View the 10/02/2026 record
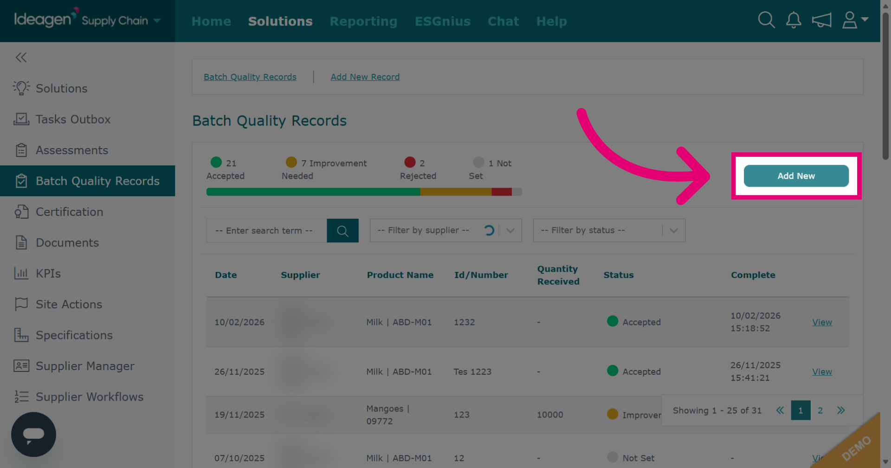This screenshot has height=468, width=891. (822, 322)
